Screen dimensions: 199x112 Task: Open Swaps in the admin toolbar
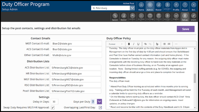(x=115, y=17)
